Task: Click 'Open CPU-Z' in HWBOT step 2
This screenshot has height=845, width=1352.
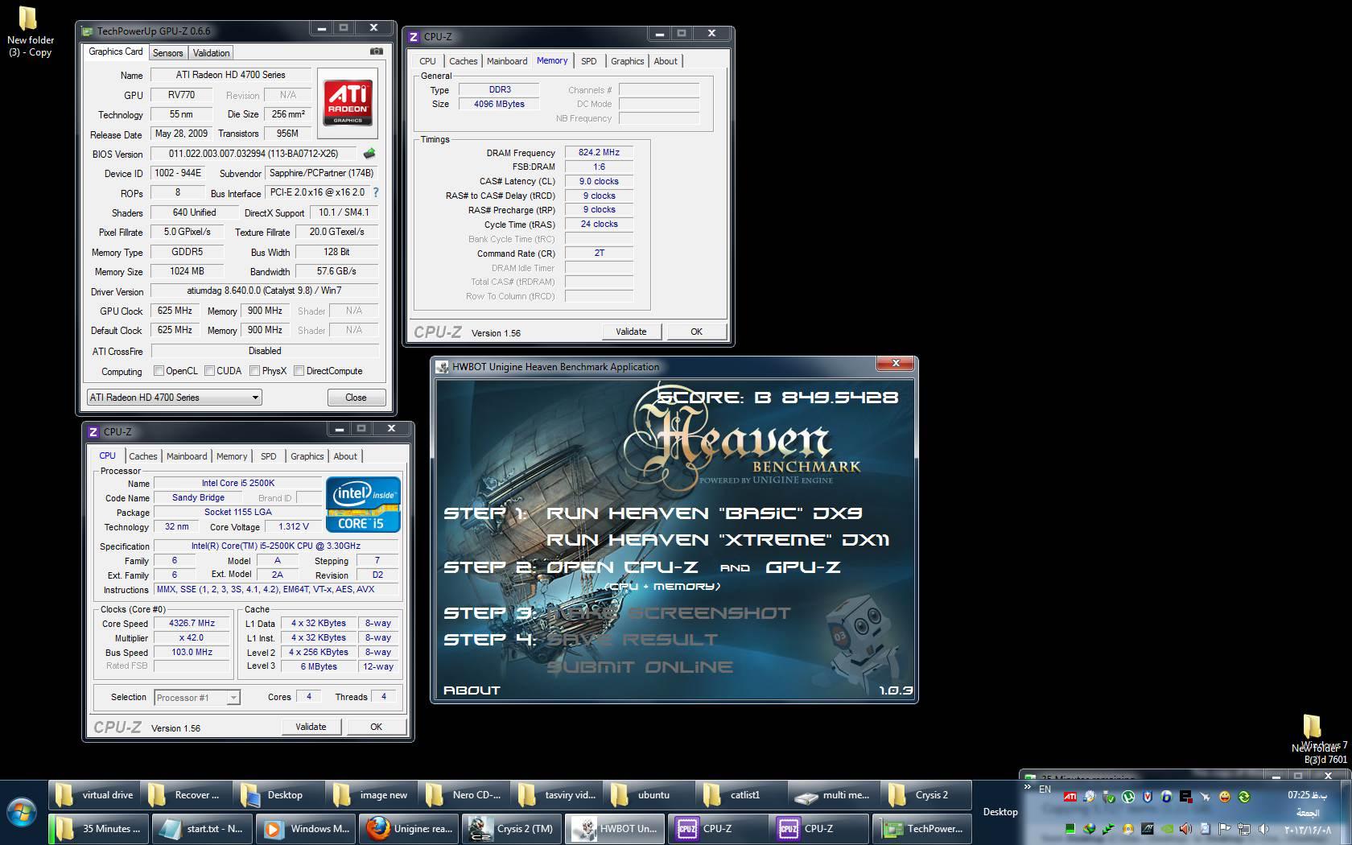Action: tap(623, 567)
